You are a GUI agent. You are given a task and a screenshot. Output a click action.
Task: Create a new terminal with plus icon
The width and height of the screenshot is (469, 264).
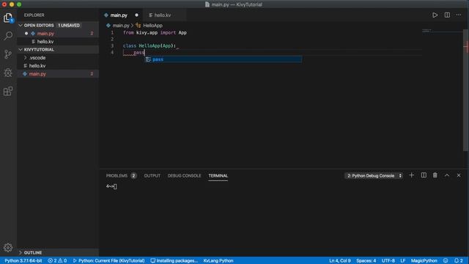(x=412, y=175)
